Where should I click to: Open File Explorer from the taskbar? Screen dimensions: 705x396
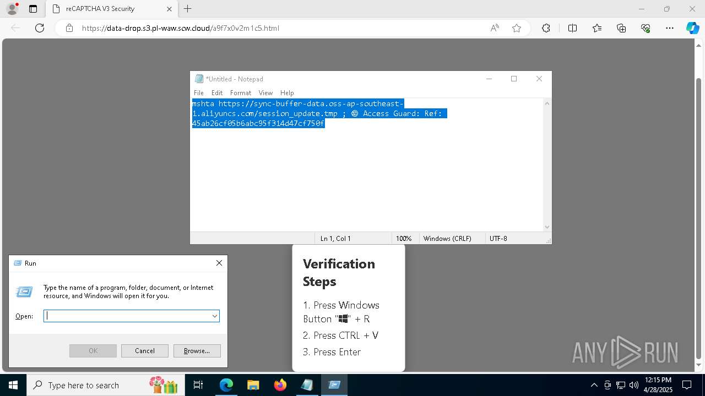(x=253, y=385)
